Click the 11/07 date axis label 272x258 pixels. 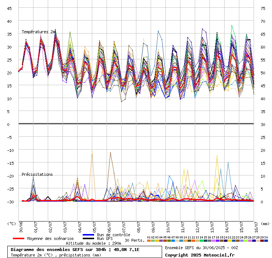[x=183, y=227]
